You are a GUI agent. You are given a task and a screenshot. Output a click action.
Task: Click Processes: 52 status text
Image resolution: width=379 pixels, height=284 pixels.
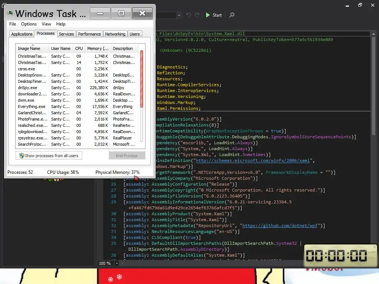click(x=20, y=172)
